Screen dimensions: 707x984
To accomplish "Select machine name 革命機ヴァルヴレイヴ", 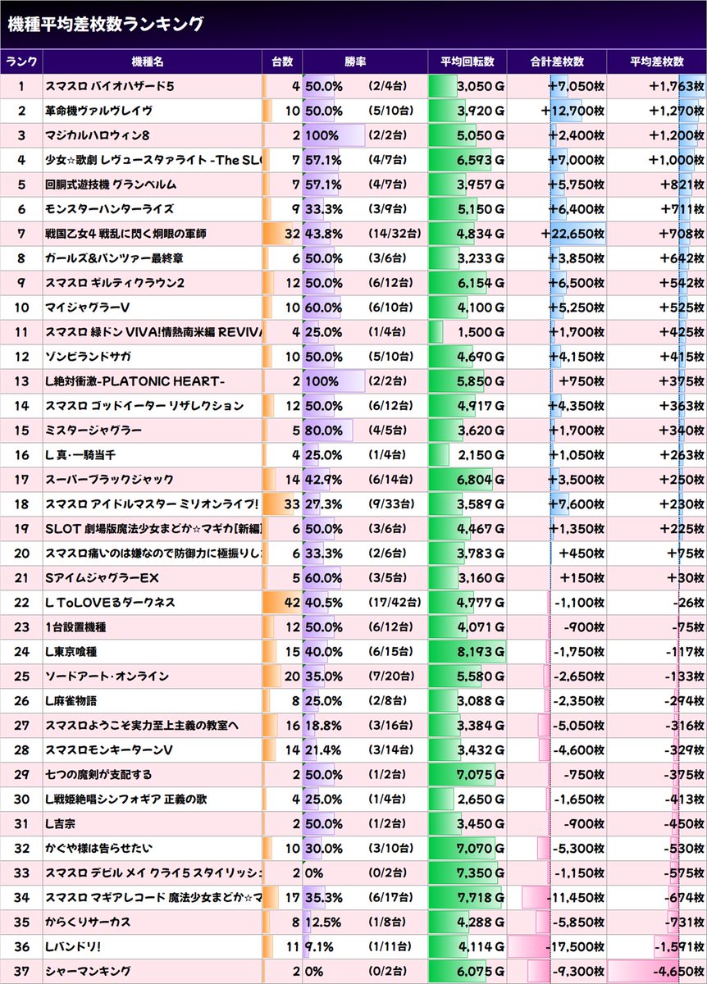I will (98, 111).
